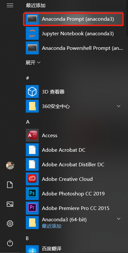Open Settings via the gear icon
Viewport: 128px width, 253px height.
[10, 224]
